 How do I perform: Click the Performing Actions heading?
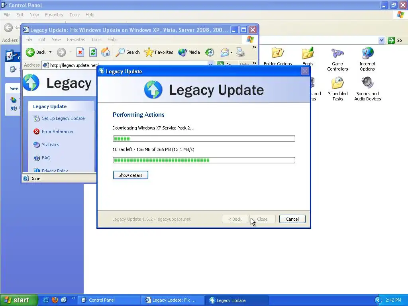pyautogui.click(x=138, y=115)
